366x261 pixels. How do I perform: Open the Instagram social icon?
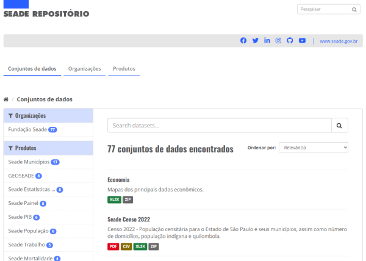tap(278, 41)
